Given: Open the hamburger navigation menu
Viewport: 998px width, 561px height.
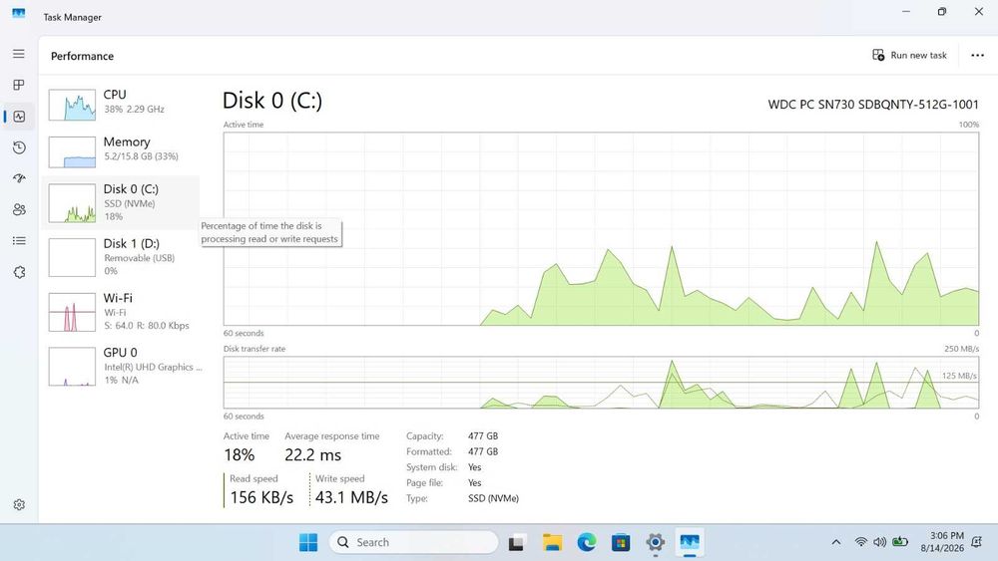Looking at the screenshot, I should (x=19, y=54).
